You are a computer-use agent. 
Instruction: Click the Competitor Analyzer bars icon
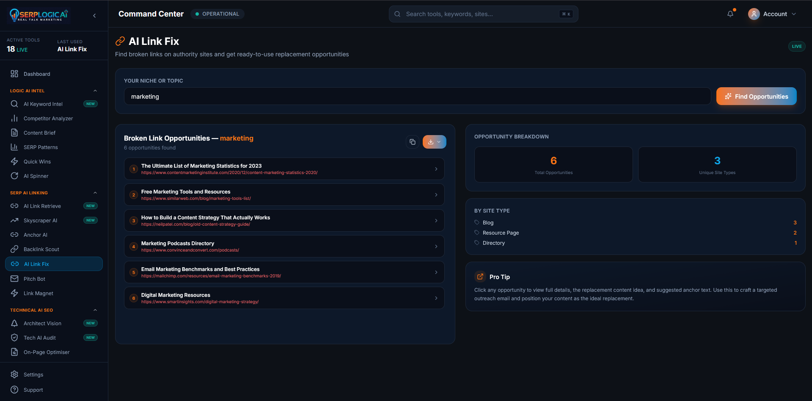pos(14,118)
